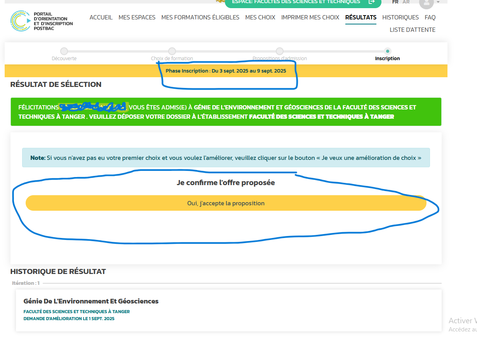Image resolution: width=477 pixels, height=338 pixels.
Task: Select the Résultats tab
Action: (x=360, y=17)
